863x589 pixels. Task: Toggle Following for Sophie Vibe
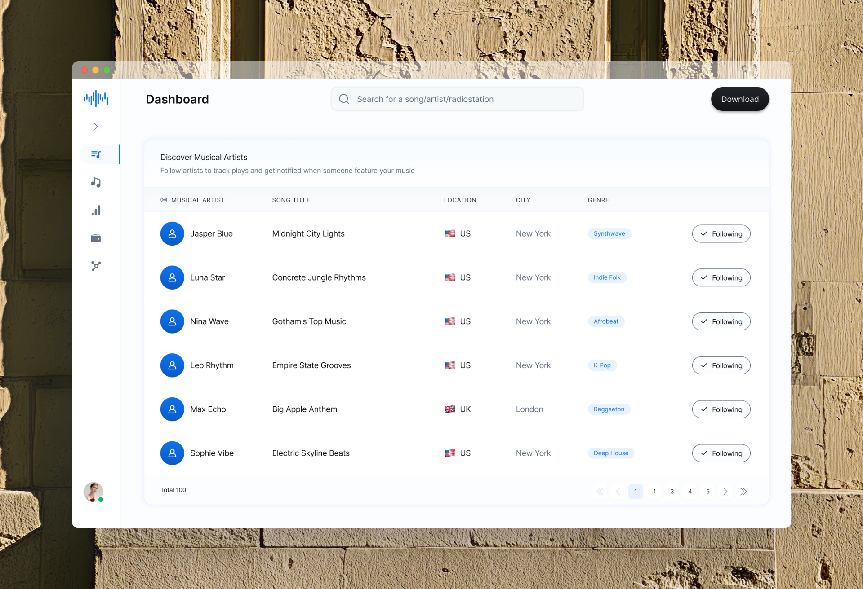pos(721,453)
